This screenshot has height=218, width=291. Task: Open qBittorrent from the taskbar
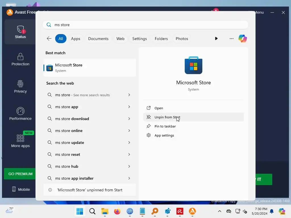pos(130,211)
